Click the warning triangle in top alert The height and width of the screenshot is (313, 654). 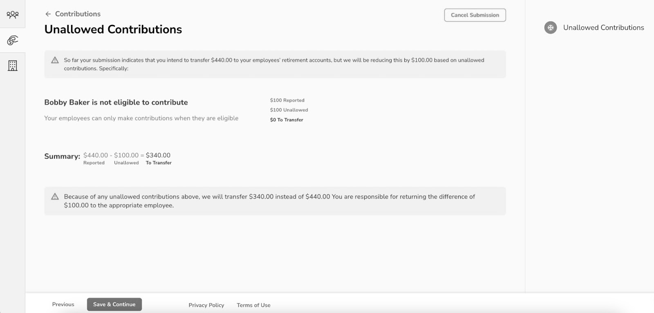click(55, 60)
